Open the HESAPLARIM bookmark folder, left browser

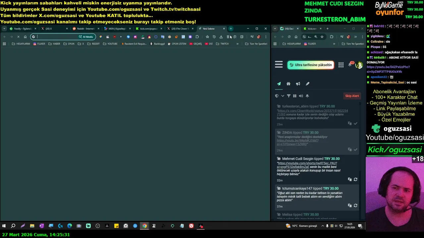point(21,44)
